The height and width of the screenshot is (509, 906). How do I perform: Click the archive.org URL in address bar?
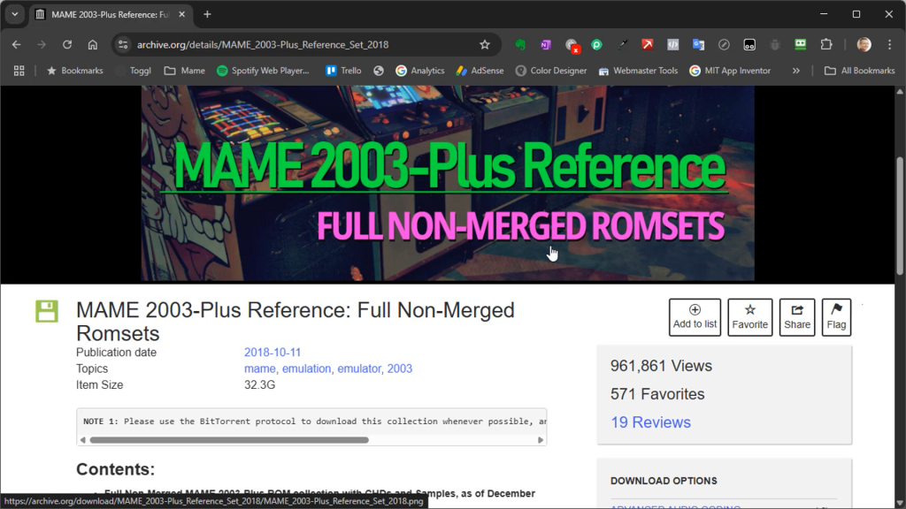pos(262,44)
